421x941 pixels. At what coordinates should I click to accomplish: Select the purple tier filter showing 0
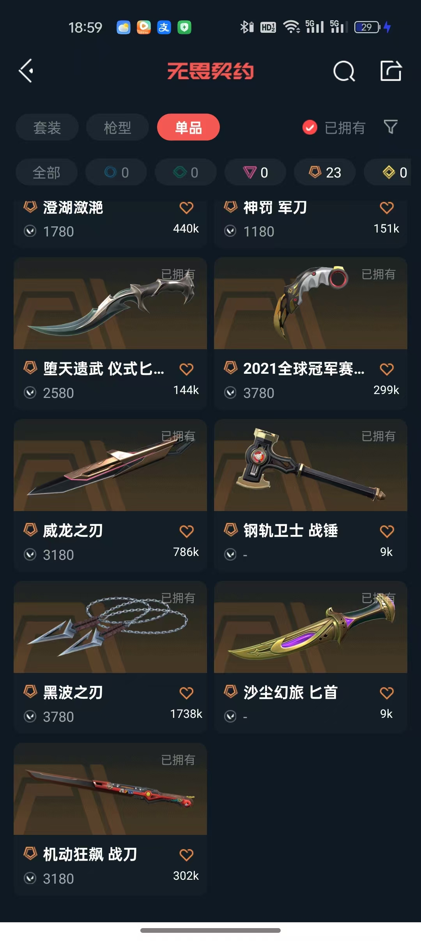[x=255, y=172]
